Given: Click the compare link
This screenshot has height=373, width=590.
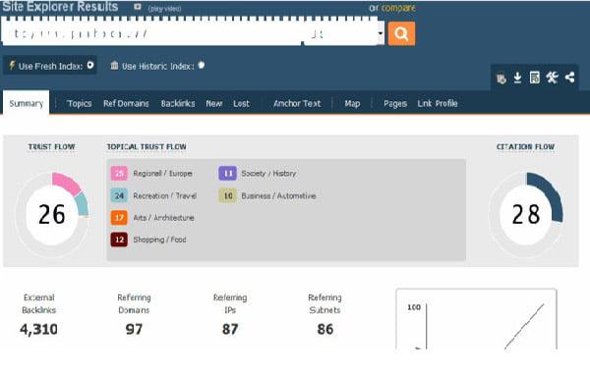Looking at the screenshot, I should pos(398,8).
